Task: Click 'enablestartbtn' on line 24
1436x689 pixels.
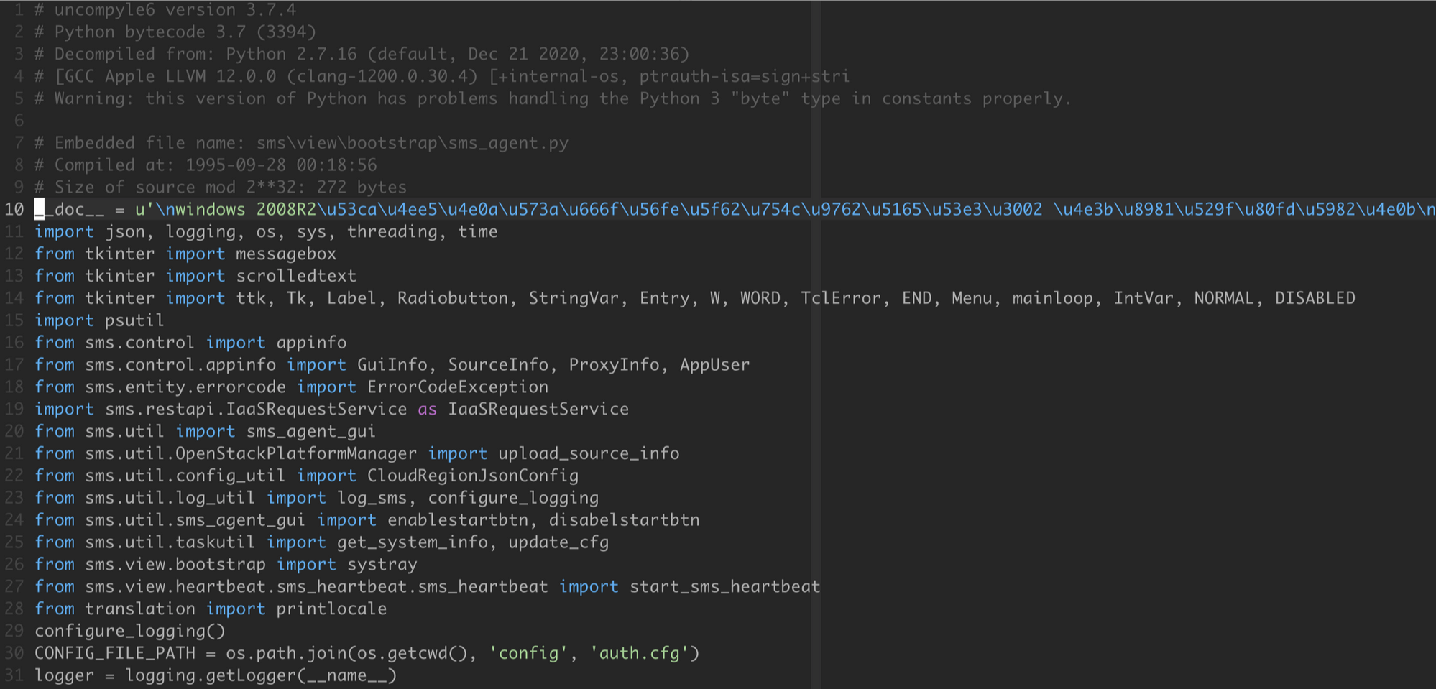Action: [458, 520]
